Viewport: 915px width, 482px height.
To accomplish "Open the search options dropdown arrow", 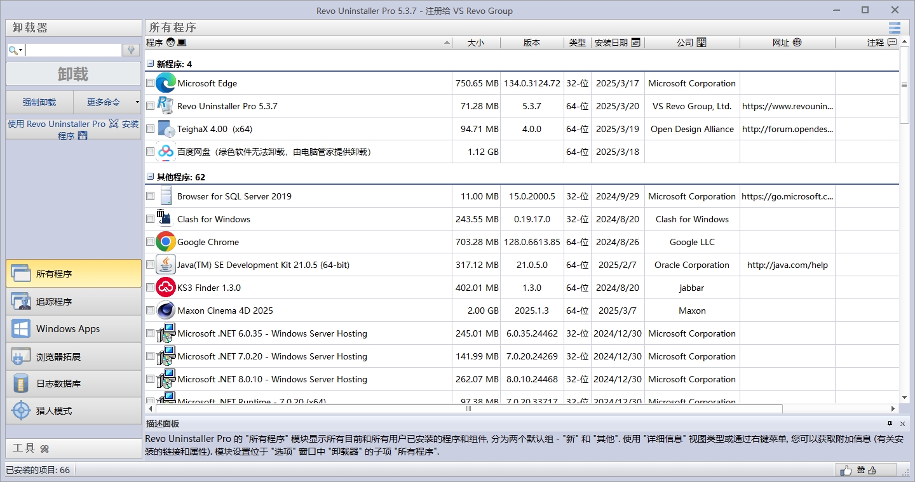I will 21,49.
